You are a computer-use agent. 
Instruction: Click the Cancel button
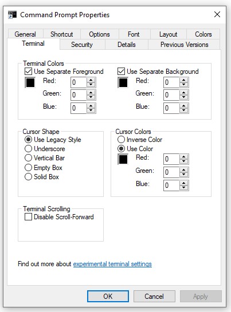(x=154, y=297)
